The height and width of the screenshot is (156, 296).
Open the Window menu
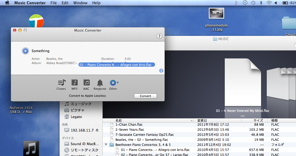click(x=80, y=3)
